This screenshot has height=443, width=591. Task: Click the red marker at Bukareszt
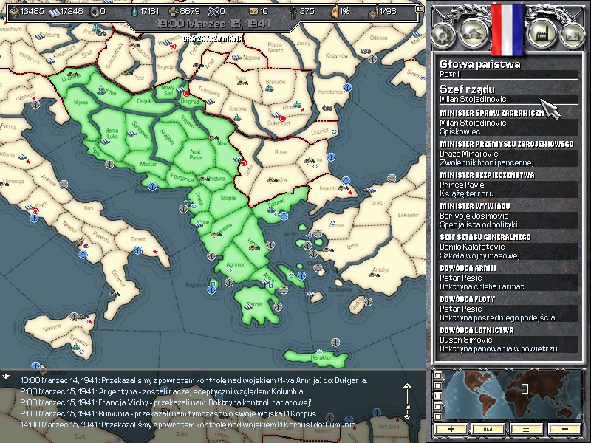point(282,118)
